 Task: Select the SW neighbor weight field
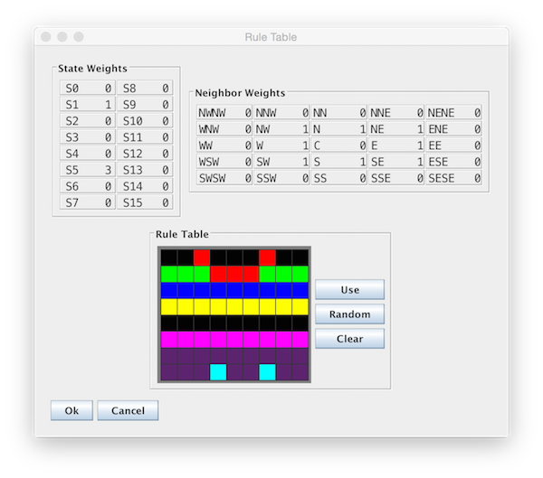tap(281, 162)
